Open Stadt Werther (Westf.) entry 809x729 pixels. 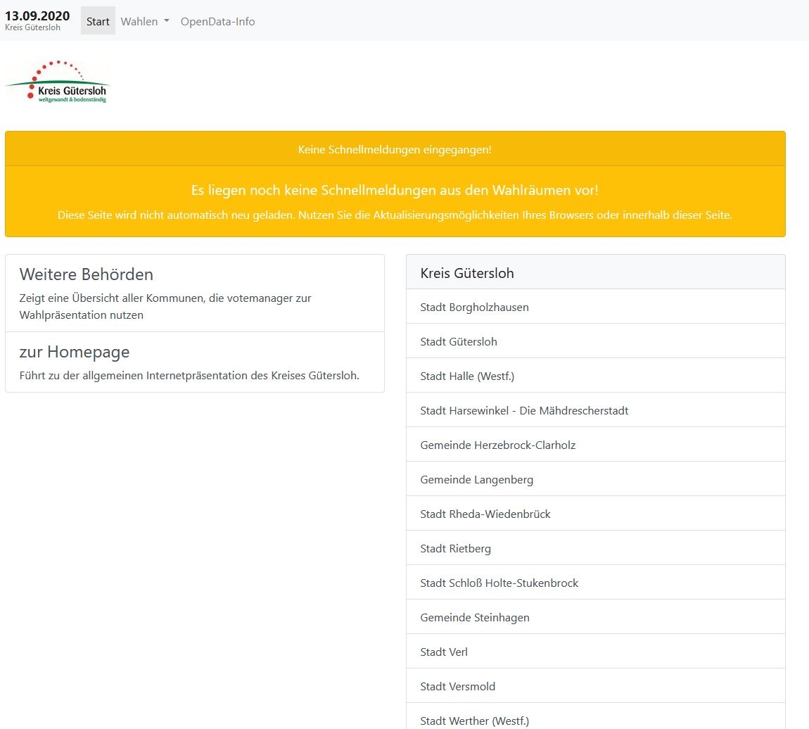tap(474, 720)
